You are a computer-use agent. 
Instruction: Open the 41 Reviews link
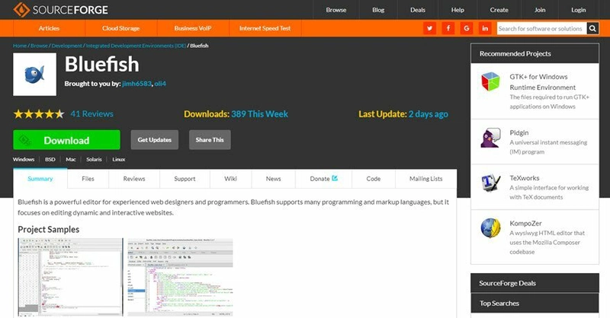pyautogui.click(x=91, y=114)
